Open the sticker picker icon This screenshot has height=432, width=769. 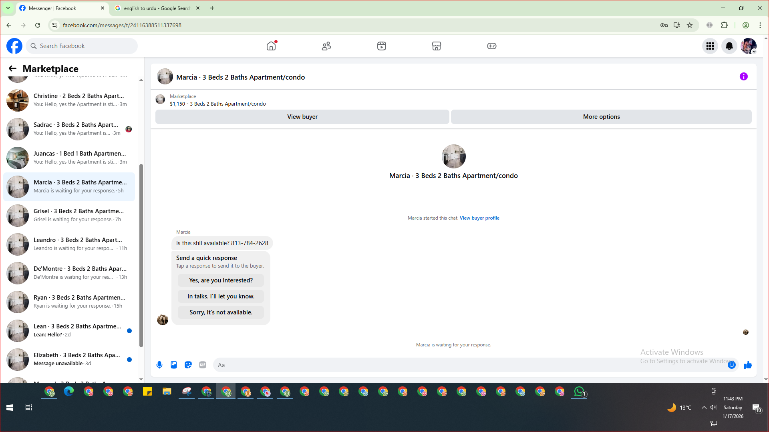point(188,365)
